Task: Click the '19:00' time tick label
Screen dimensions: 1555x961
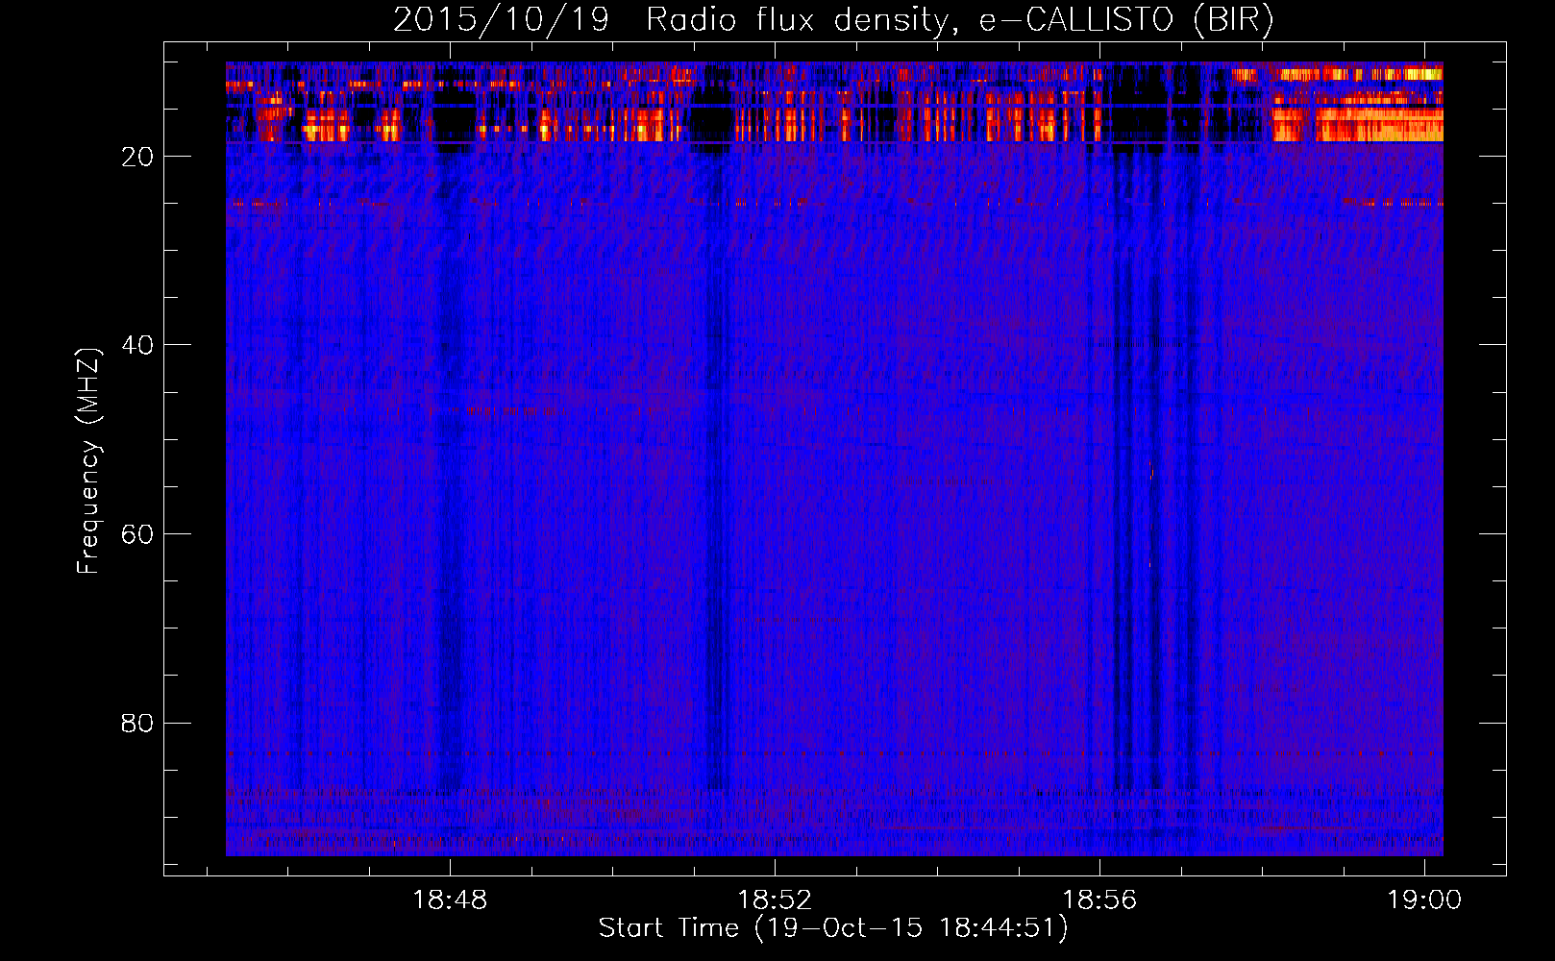Action: (x=1423, y=900)
